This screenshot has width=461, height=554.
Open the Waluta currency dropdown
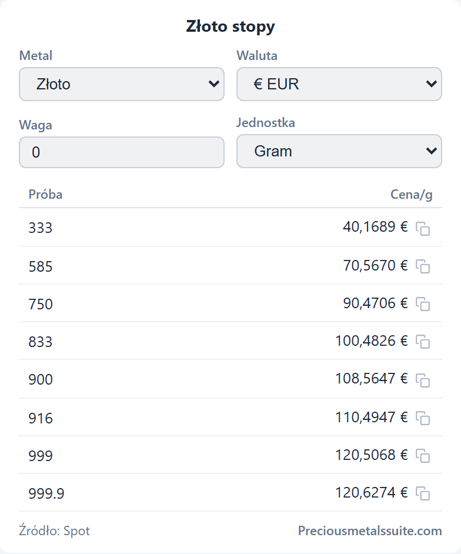point(339,84)
